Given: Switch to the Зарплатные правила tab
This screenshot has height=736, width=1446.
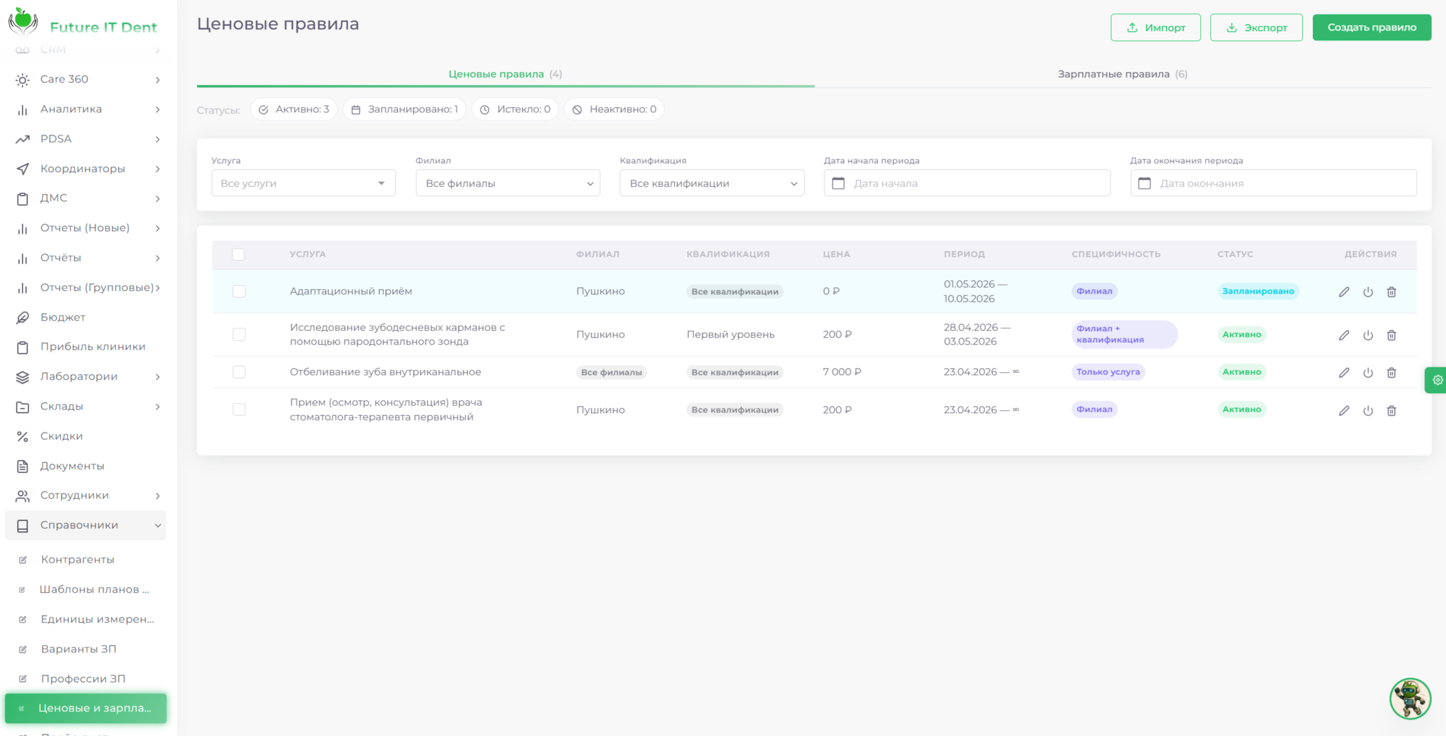Looking at the screenshot, I should pos(1122,74).
